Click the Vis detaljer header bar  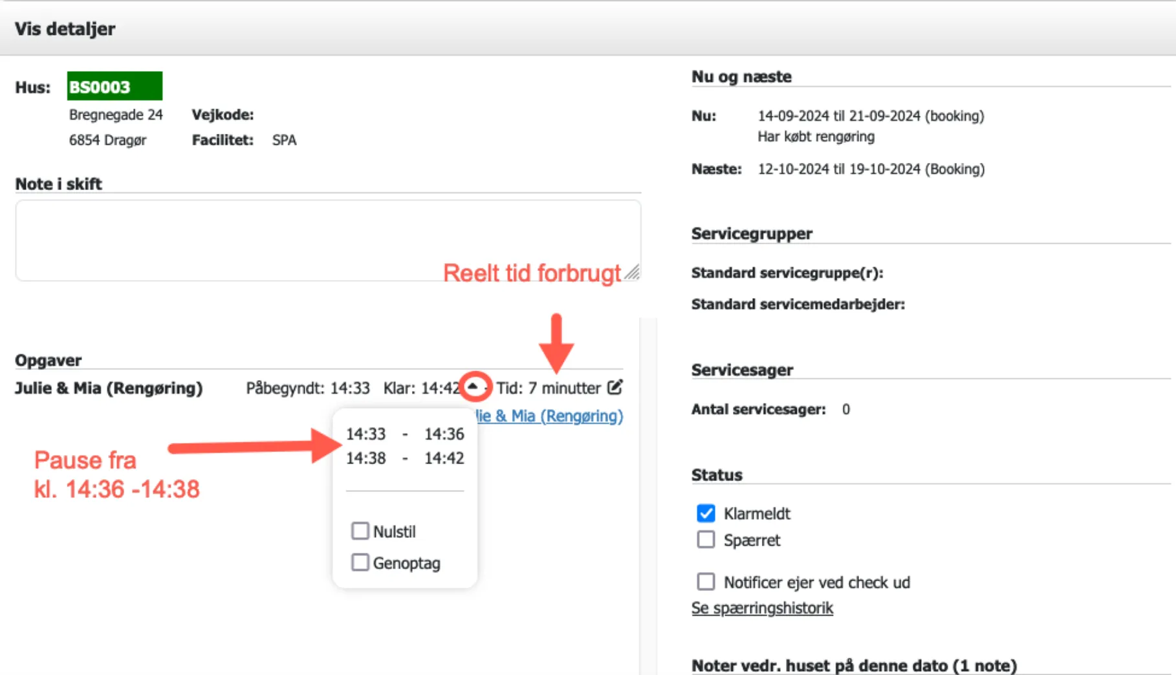tap(65, 28)
